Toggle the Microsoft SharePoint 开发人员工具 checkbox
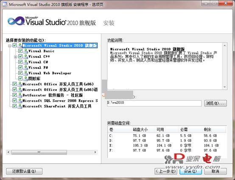The height and width of the screenshot is (180, 235). click(14, 106)
